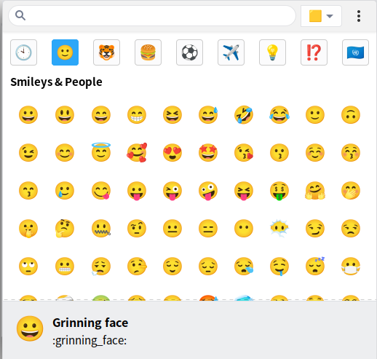The width and height of the screenshot is (377, 359).
Task: Select the lying face with long nose
Action: (x=137, y=267)
